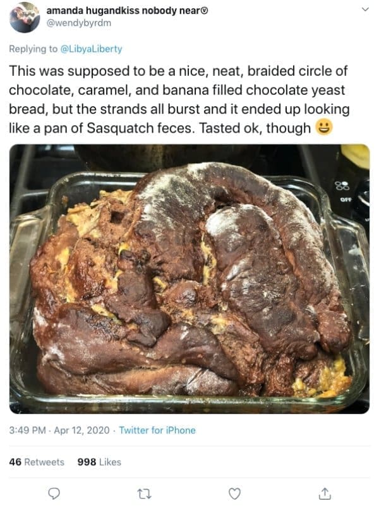Like the tweet with the heart icon
Image resolution: width=379 pixels, height=508 pixels.
click(x=235, y=492)
